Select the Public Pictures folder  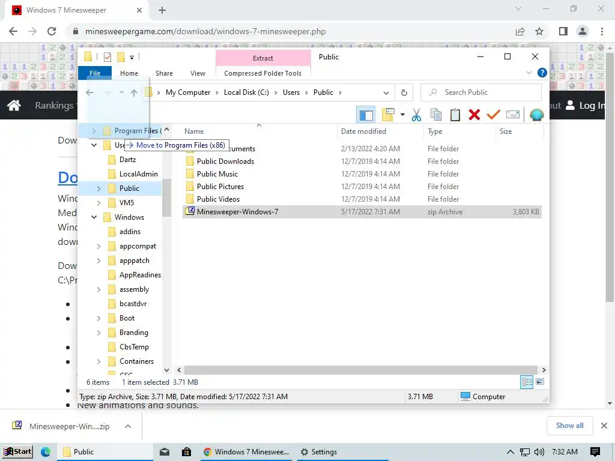coord(220,187)
